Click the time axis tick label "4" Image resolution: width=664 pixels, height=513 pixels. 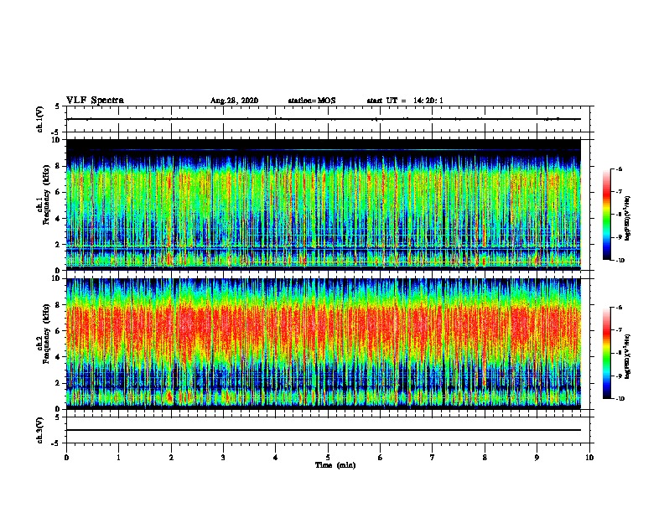[x=276, y=458]
